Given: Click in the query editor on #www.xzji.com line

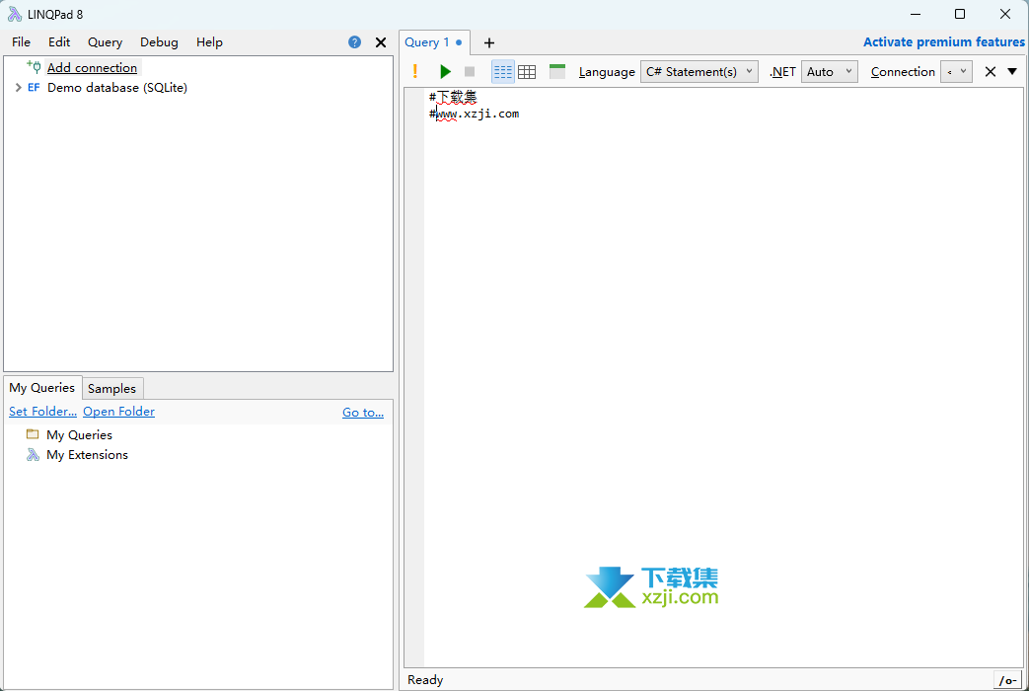Looking at the screenshot, I should click(474, 114).
